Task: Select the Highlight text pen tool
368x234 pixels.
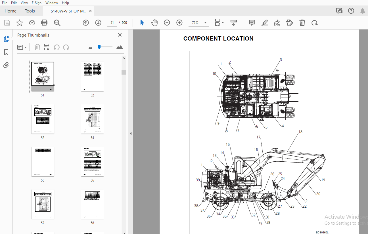Action: [264, 23]
